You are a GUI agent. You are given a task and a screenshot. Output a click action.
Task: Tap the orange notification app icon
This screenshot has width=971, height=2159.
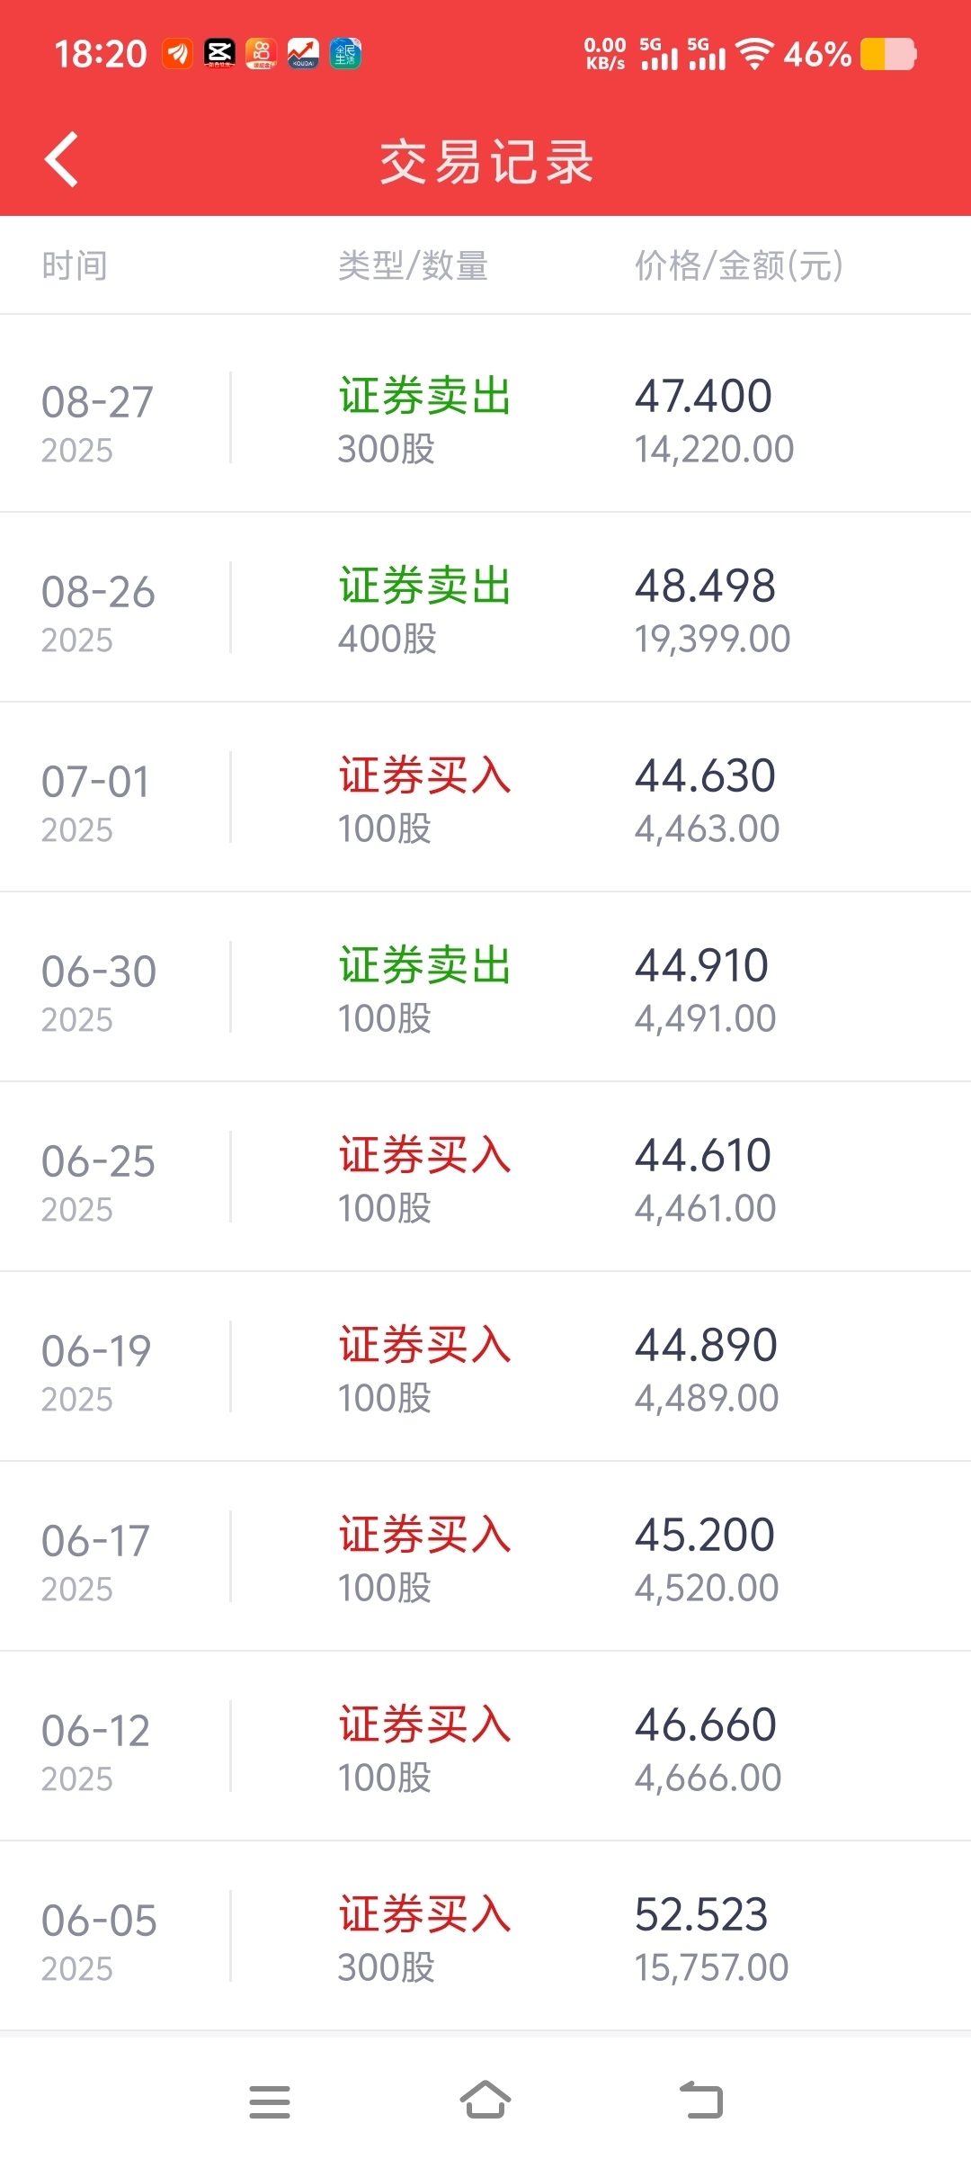[178, 54]
